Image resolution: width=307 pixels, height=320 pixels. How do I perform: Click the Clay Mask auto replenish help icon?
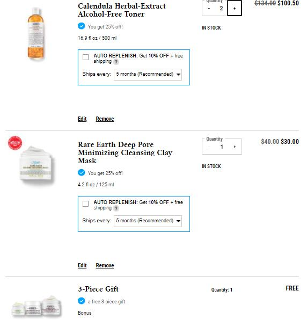point(116,208)
